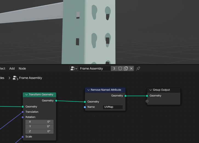Select the Group Output node header
The width and height of the screenshot is (199, 143).
point(164,90)
